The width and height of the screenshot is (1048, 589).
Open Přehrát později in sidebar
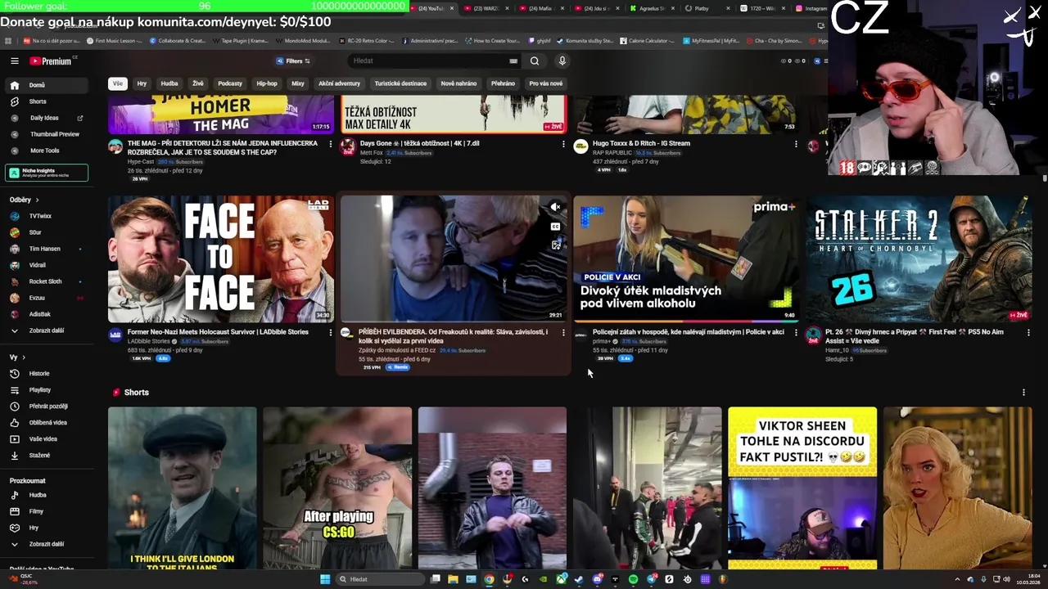click(x=47, y=407)
